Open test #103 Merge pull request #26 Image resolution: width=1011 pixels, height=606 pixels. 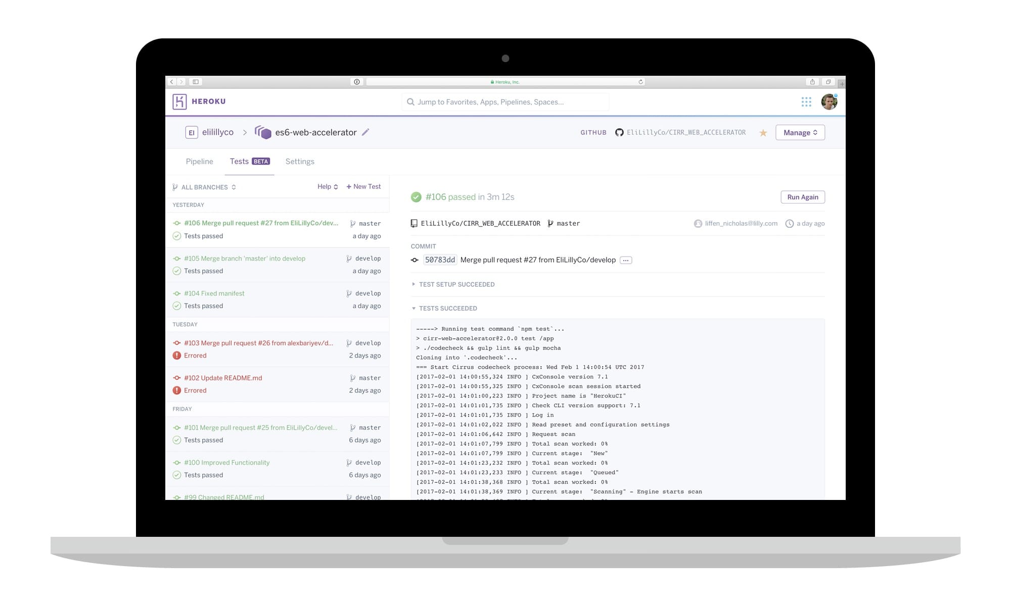(x=277, y=349)
